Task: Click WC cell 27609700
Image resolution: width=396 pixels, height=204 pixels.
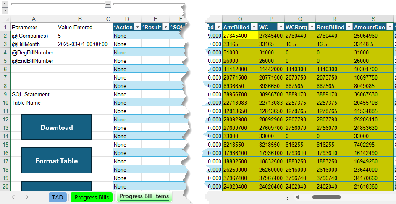Action: [271, 128]
